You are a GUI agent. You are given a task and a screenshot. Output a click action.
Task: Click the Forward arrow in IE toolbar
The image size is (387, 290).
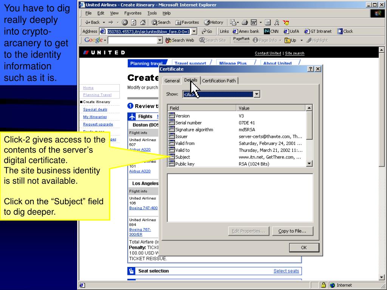[x=111, y=22]
